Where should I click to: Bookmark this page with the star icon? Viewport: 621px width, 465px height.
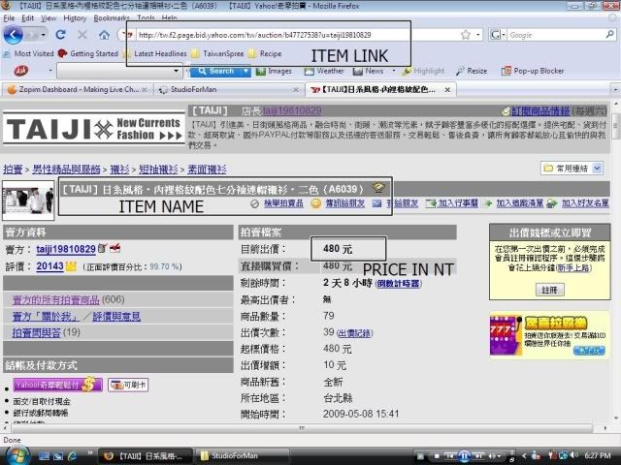tap(466, 35)
